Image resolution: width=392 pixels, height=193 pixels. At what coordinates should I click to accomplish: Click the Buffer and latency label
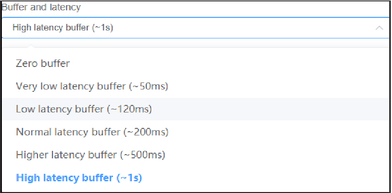(41, 7)
